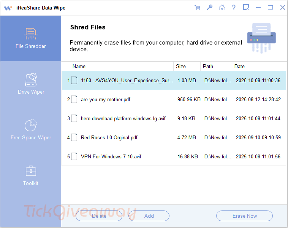Click file icon of VPN-For-Windows-7-10.avif
The height and width of the screenshot is (228, 288).
pos(74,156)
